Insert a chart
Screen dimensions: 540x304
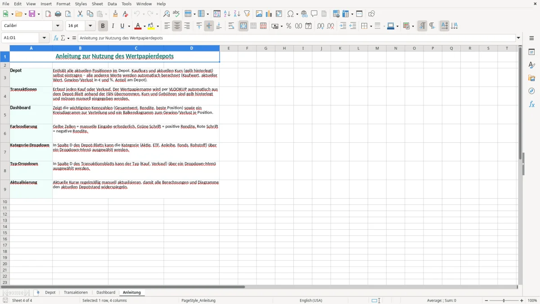click(269, 14)
